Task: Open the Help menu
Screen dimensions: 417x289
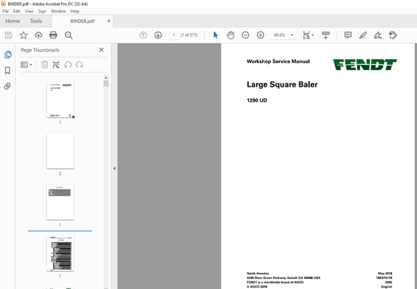Action: (75, 11)
